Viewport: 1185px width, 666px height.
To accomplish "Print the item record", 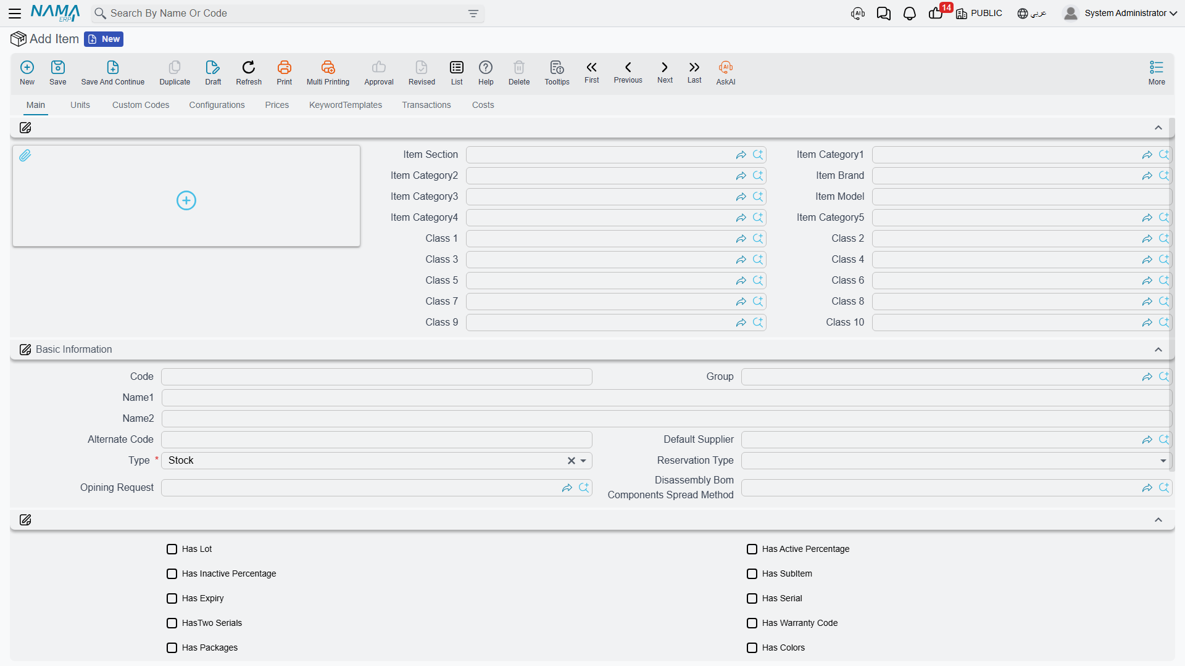I will 285,73.
